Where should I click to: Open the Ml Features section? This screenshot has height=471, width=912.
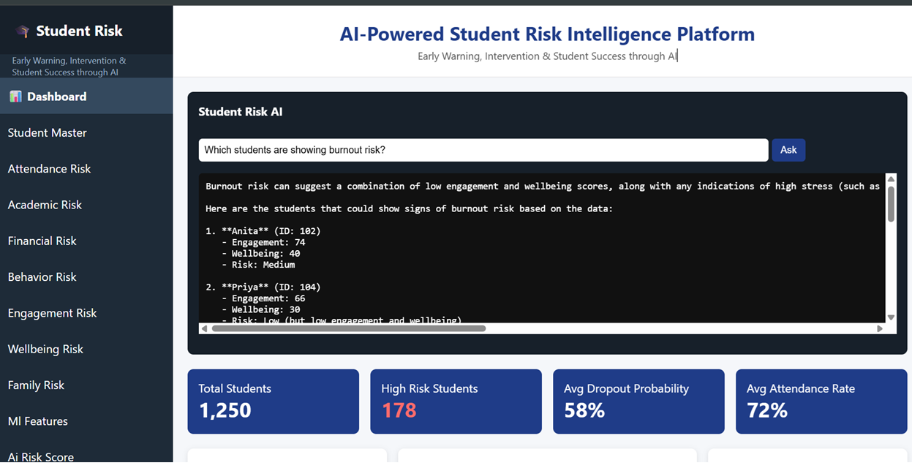37,421
